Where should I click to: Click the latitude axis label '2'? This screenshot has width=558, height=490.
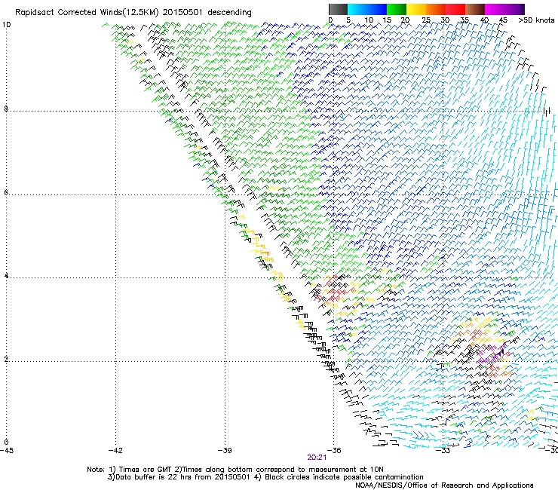pyautogui.click(x=6, y=360)
